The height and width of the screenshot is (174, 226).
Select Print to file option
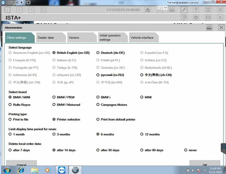(18, 119)
